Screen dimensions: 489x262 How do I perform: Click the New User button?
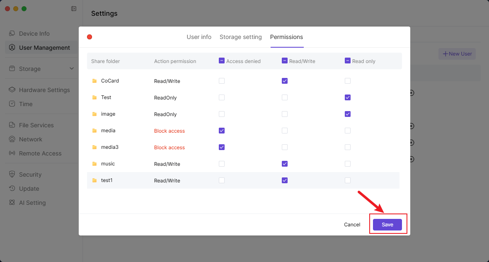click(457, 54)
